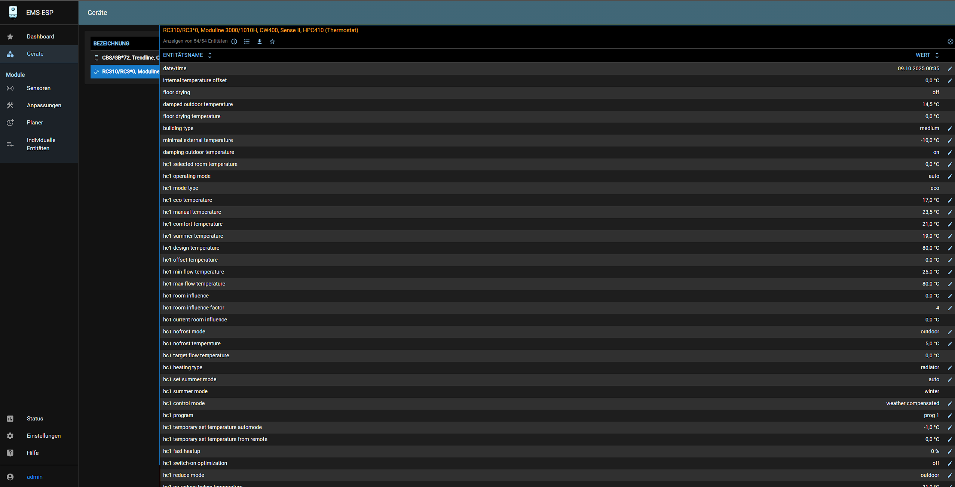Image resolution: width=955 pixels, height=487 pixels.
Task: Edit hc1 room influence factor
Action: (x=950, y=308)
